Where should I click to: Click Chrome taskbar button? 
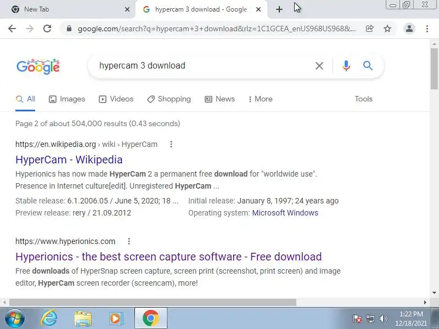151,319
